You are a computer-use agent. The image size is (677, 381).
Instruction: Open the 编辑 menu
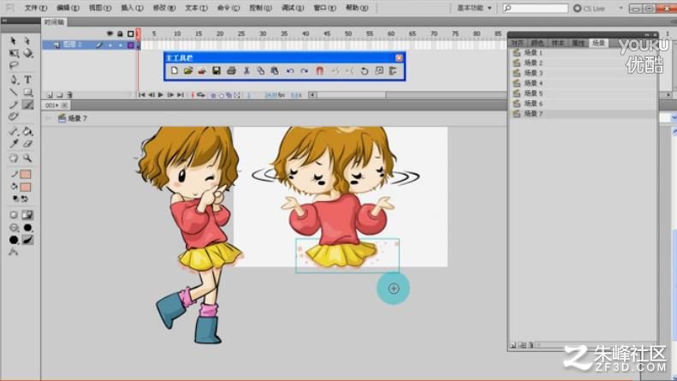pos(68,8)
